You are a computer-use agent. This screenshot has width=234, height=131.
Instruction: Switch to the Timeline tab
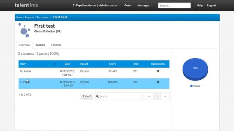click(x=56, y=45)
